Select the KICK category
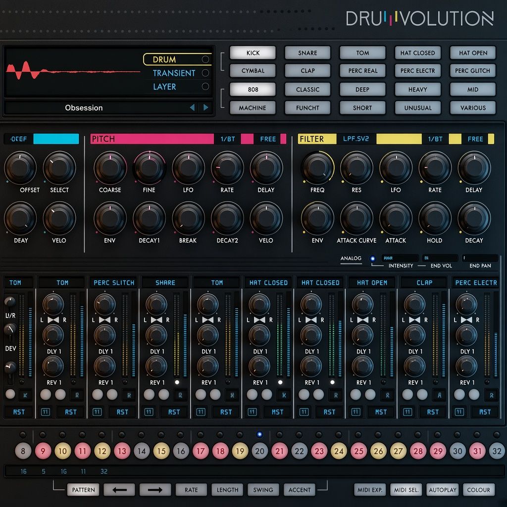This screenshot has width=507, height=507. (x=253, y=52)
